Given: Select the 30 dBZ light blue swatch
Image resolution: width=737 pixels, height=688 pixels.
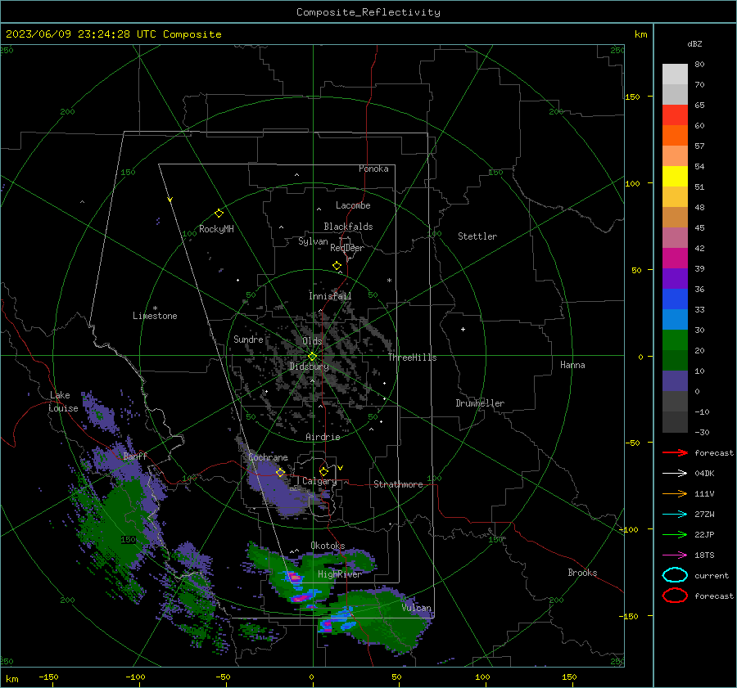Looking at the screenshot, I should click(675, 319).
